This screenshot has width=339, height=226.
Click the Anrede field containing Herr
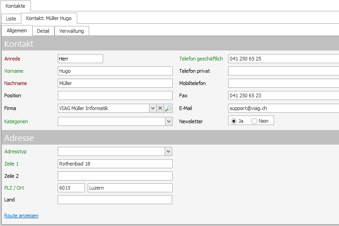point(80,59)
